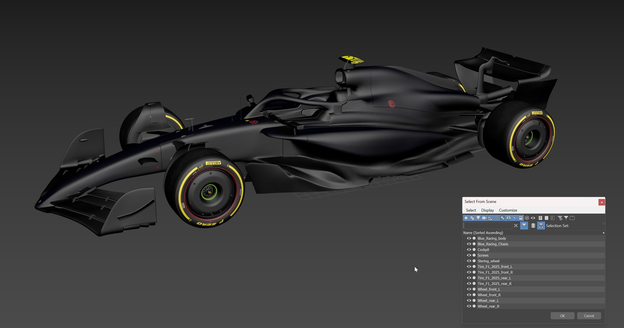Click the plain funnel filter icon
This screenshot has height=328, width=624.
pyautogui.click(x=566, y=218)
